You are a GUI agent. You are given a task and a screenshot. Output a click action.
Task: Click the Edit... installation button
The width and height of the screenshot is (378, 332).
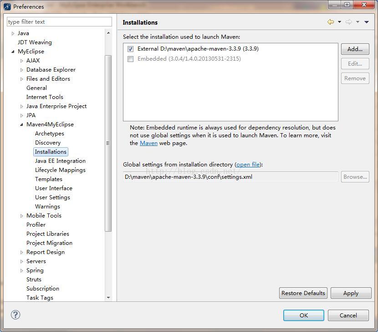[x=355, y=64]
